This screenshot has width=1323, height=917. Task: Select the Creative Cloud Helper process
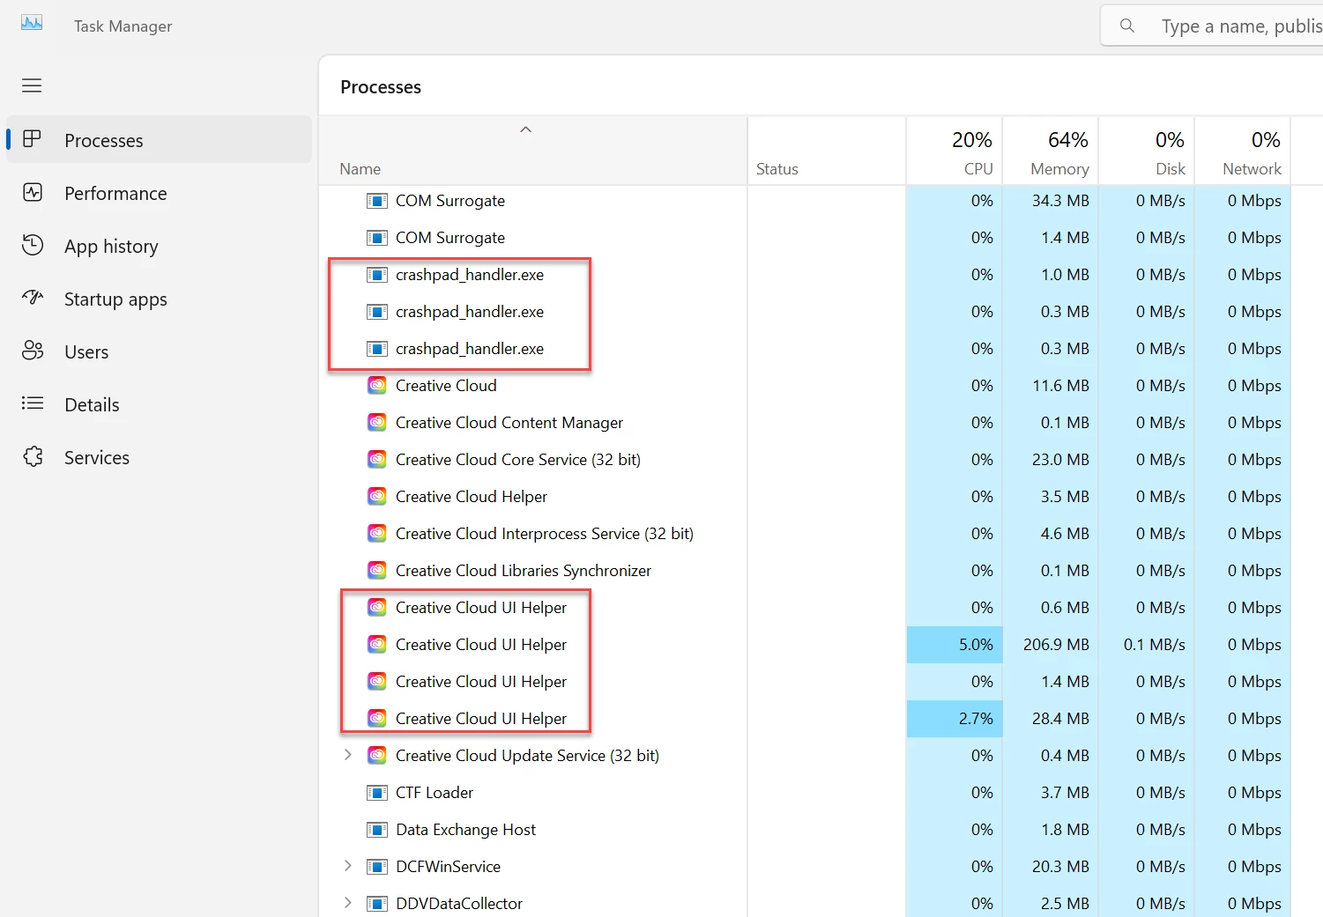[x=472, y=497]
